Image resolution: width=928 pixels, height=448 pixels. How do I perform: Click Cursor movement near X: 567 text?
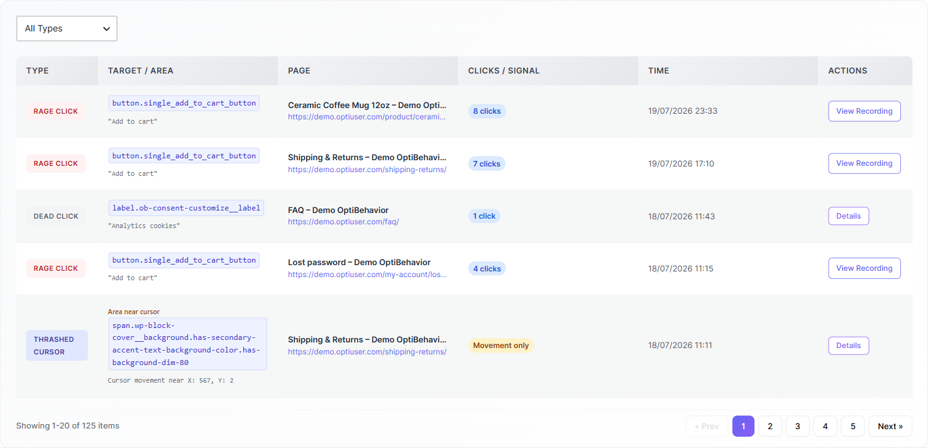171,380
